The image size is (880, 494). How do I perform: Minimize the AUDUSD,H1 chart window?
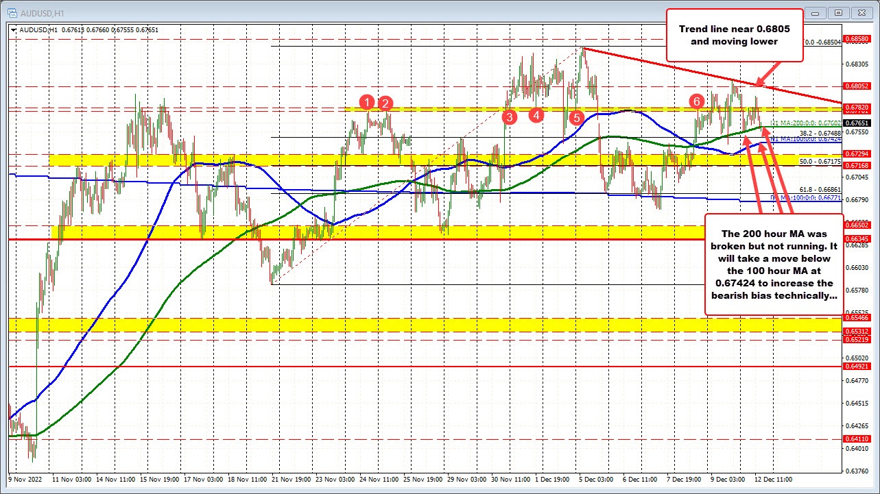pyautogui.click(x=817, y=12)
